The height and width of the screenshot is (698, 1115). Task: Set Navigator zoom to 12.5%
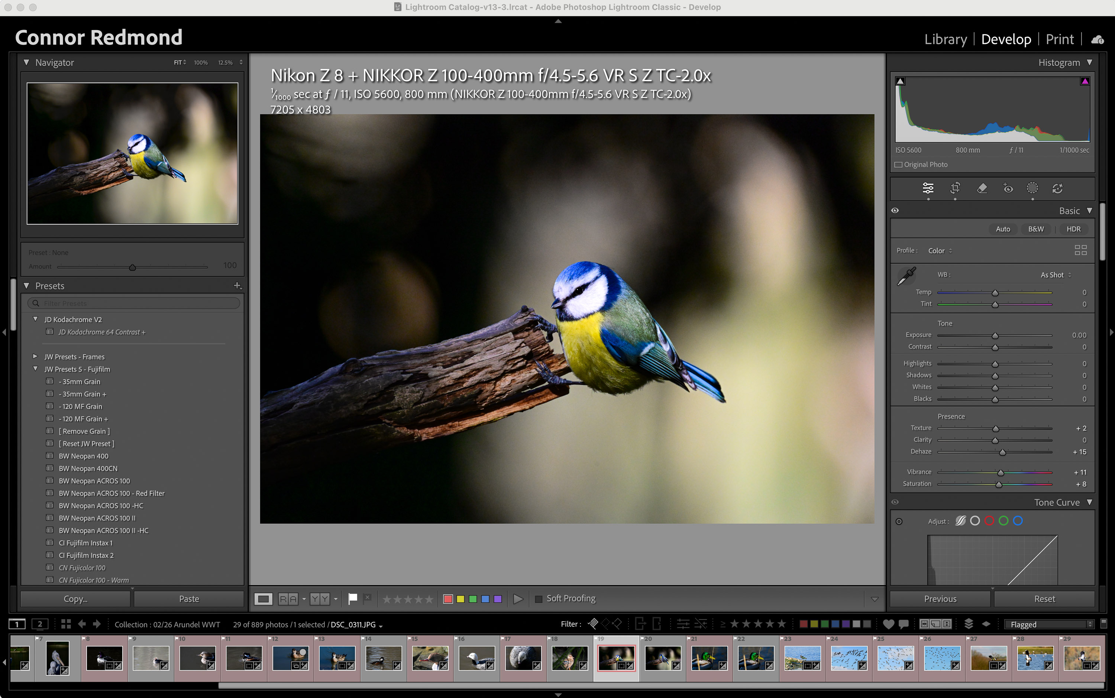tap(225, 62)
